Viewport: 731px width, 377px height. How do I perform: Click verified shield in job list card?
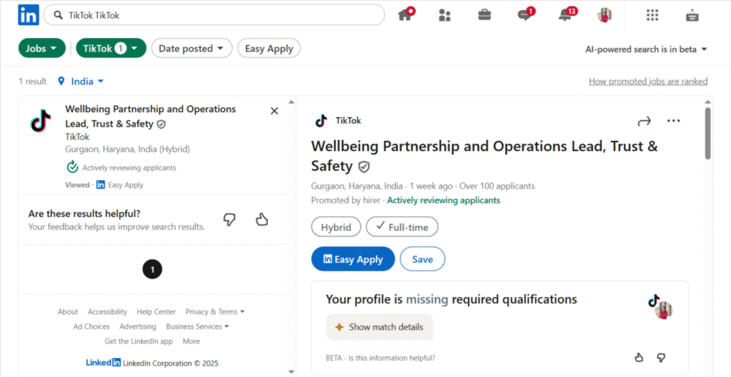[161, 124]
